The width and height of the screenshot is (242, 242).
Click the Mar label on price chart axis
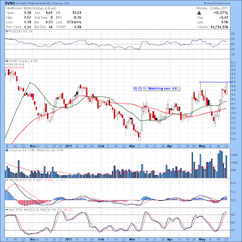click(x=132, y=146)
